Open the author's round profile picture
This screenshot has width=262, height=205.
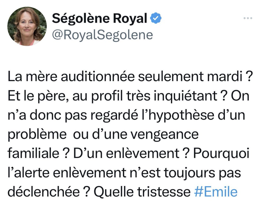pyautogui.click(x=27, y=26)
